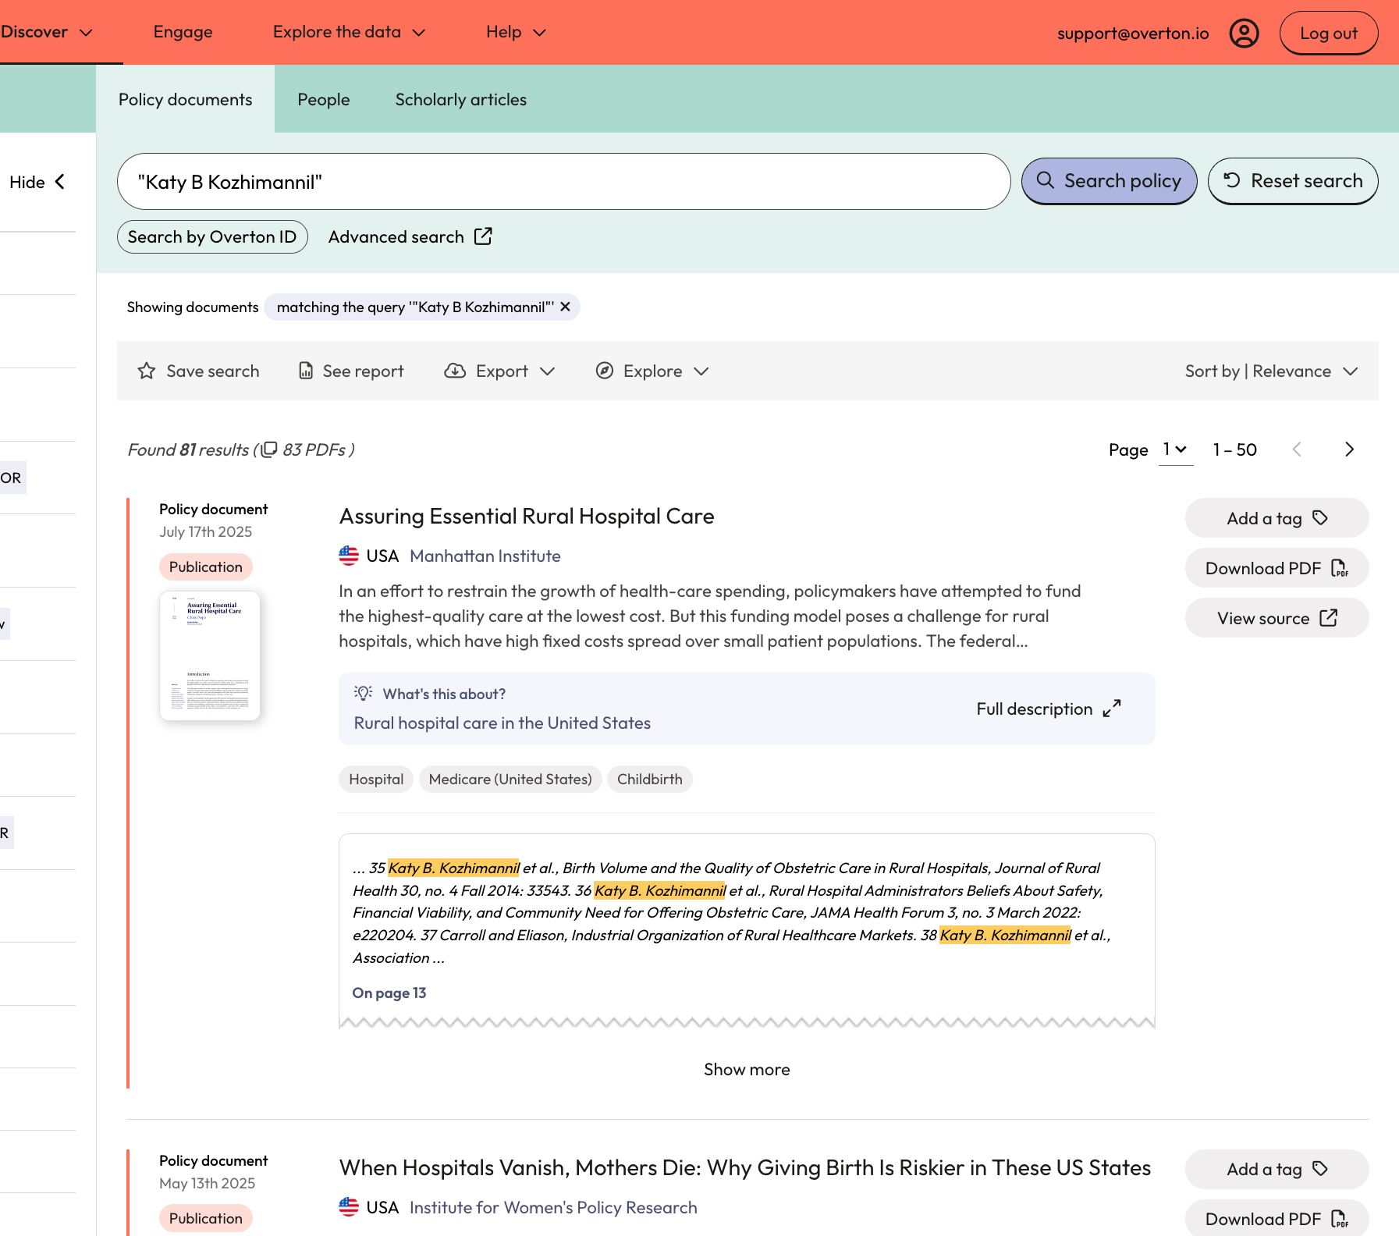Click the reset arrow icon in Reset search
Image resolution: width=1399 pixels, height=1236 pixels.
coord(1232,180)
